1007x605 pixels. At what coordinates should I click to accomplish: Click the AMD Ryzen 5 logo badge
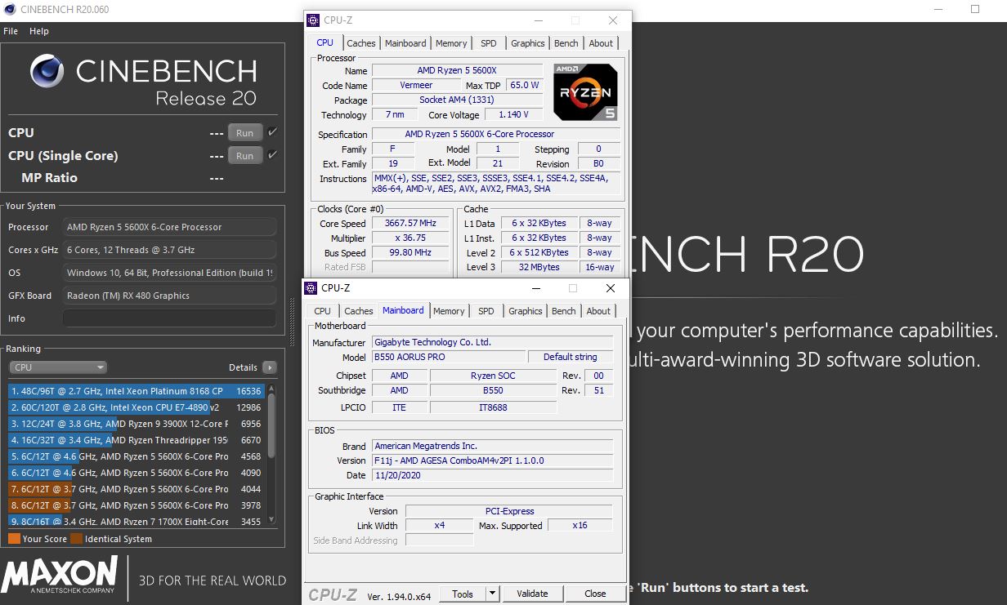click(x=585, y=92)
